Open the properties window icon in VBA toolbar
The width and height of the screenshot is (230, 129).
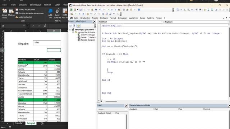(127, 10)
